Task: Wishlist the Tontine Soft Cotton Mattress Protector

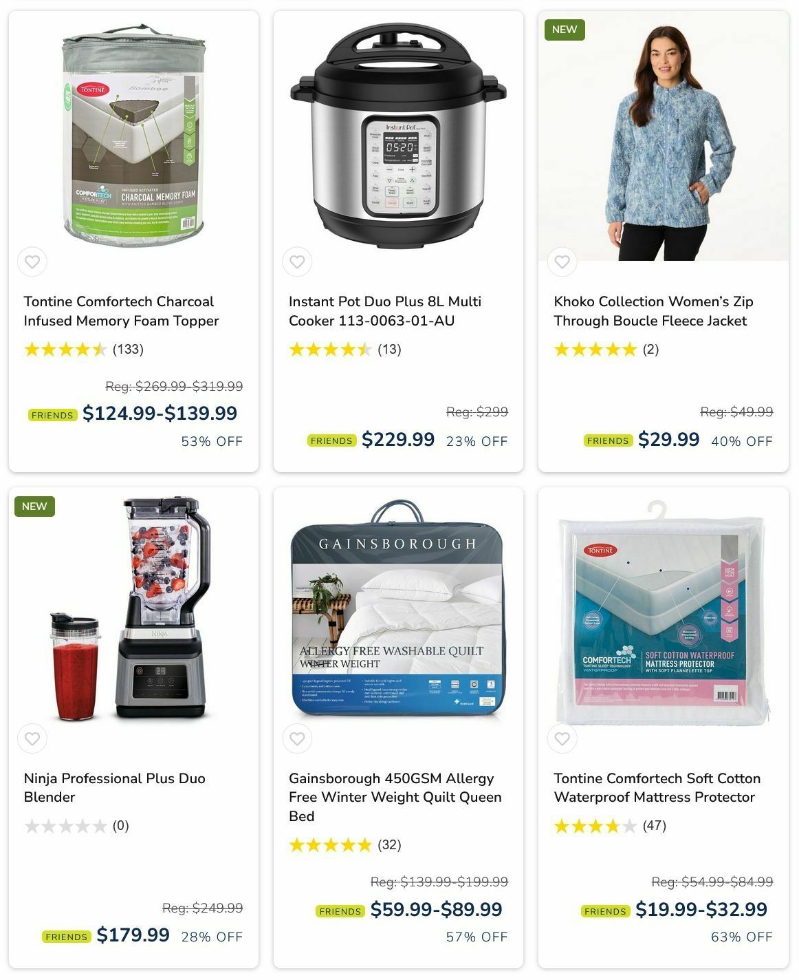Action: [562, 738]
